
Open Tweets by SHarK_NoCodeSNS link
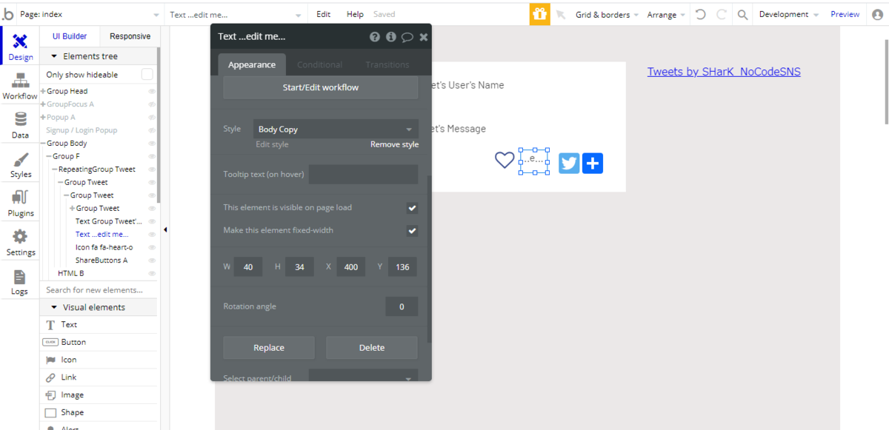(x=724, y=72)
